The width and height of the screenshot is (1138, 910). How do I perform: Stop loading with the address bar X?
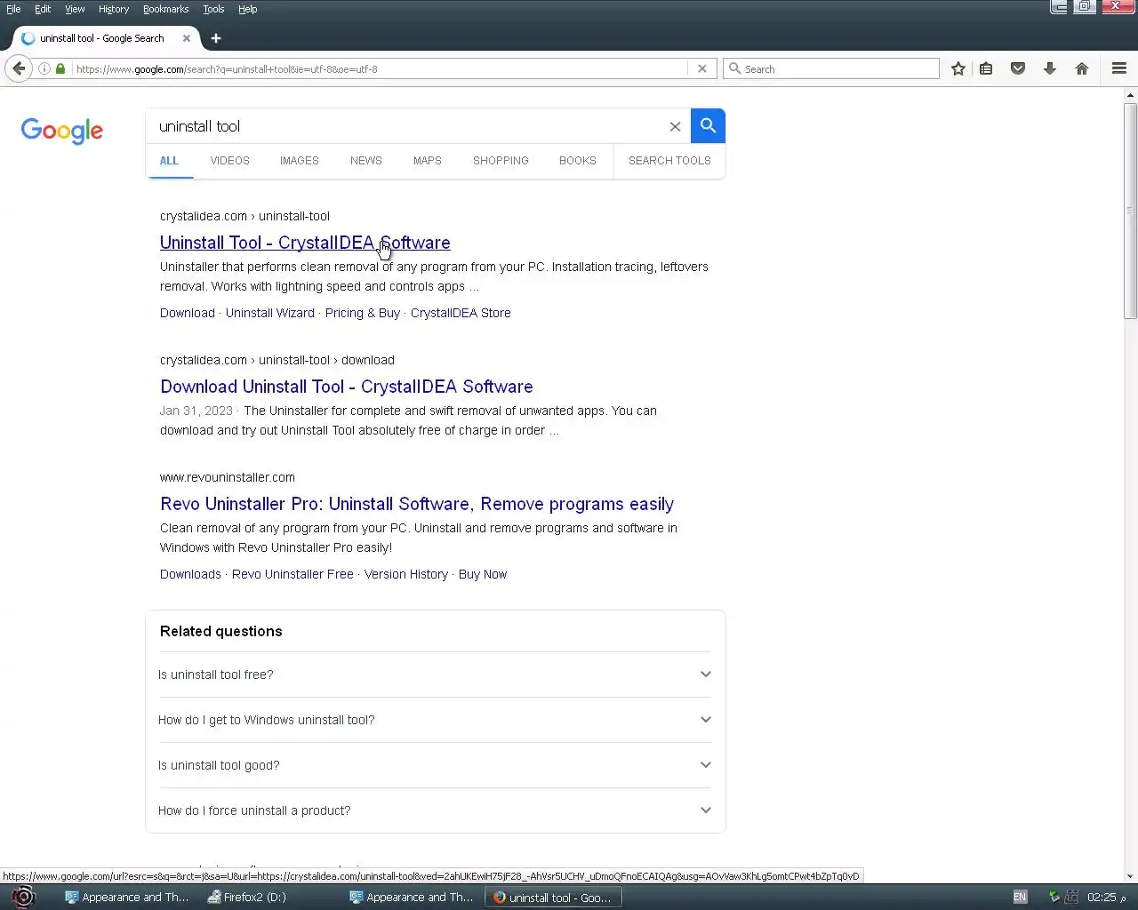tap(702, 68)
